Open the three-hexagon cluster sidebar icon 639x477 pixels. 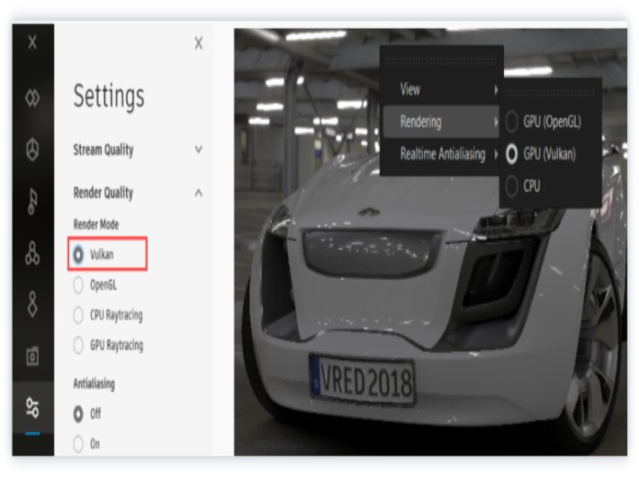pyautogui.click(x=32, y=253)
